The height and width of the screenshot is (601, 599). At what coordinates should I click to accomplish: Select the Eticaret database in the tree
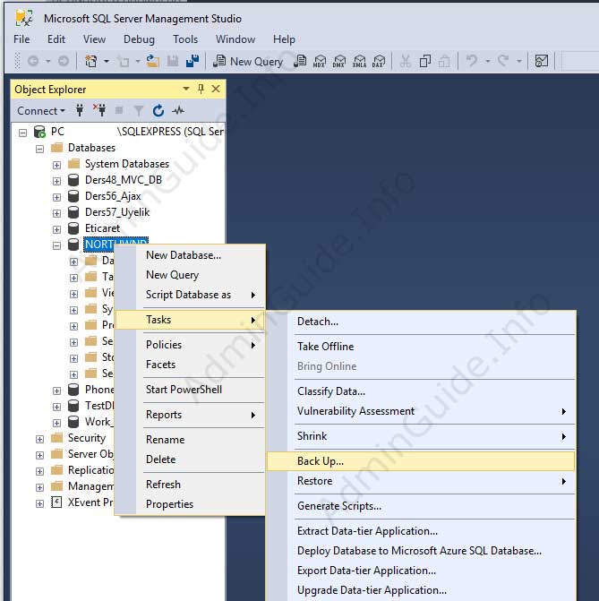(x=102, y=228)
